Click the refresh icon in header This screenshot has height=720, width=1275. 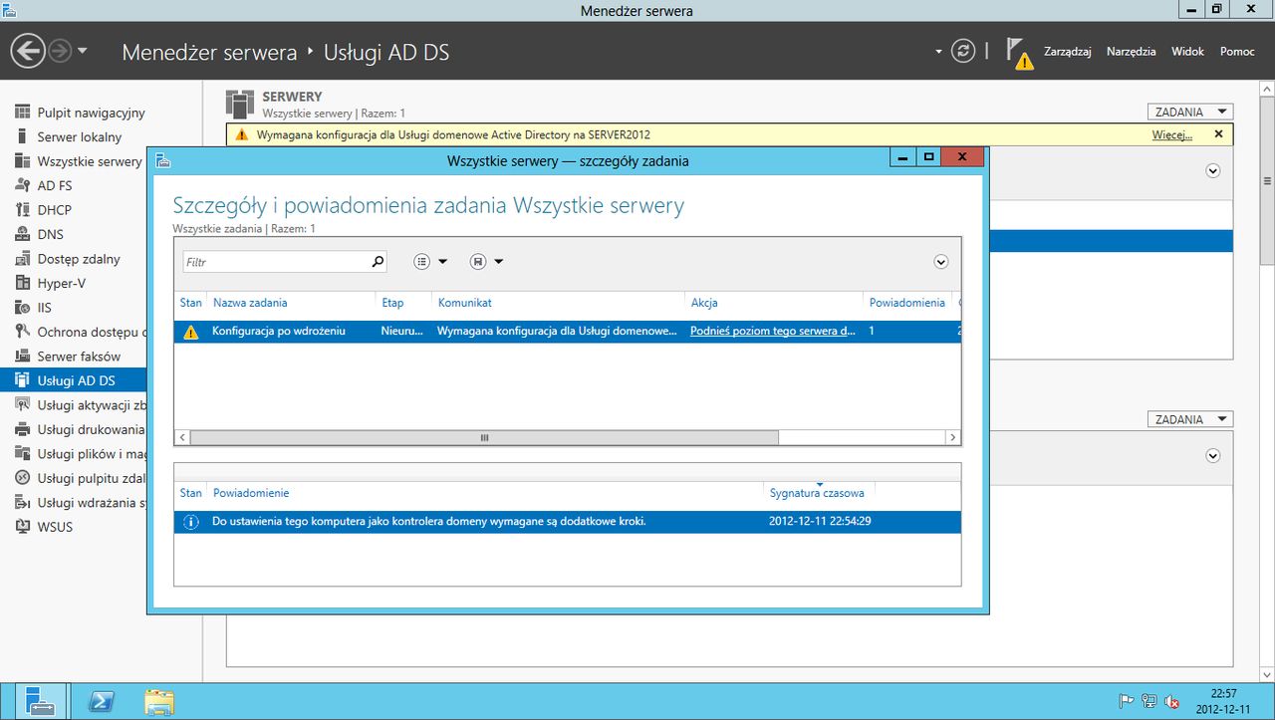click(962, 51)
